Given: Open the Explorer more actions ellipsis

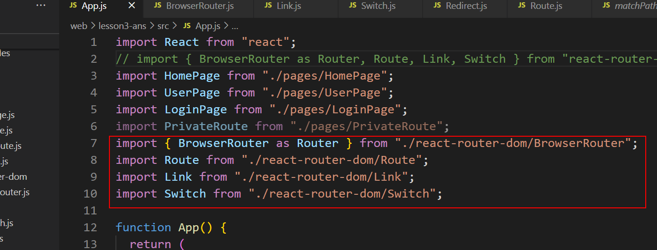Looking at the screenshot, I should pos(41,6).
